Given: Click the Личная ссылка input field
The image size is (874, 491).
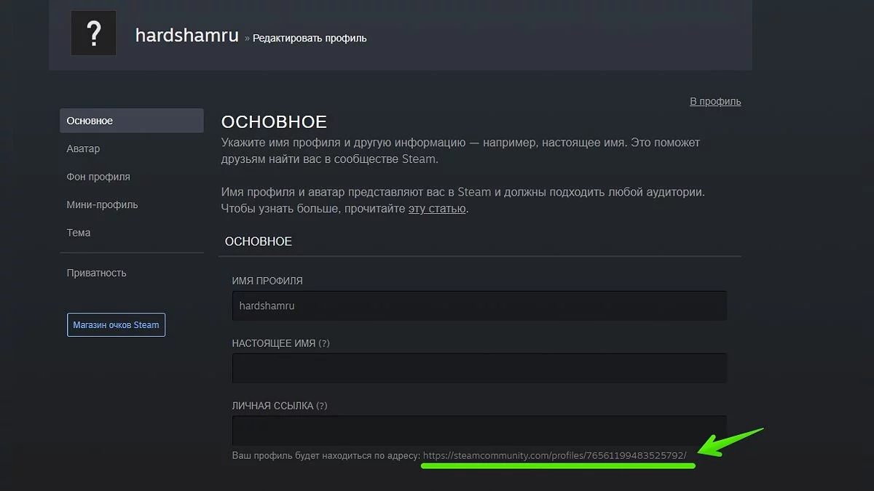Looking at the screenshot, I should click(479, 430).
